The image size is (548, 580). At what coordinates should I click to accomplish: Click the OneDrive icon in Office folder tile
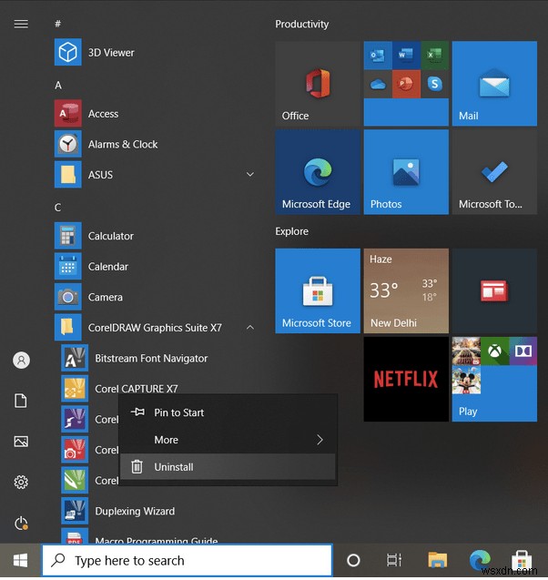(x=378, y=84)
